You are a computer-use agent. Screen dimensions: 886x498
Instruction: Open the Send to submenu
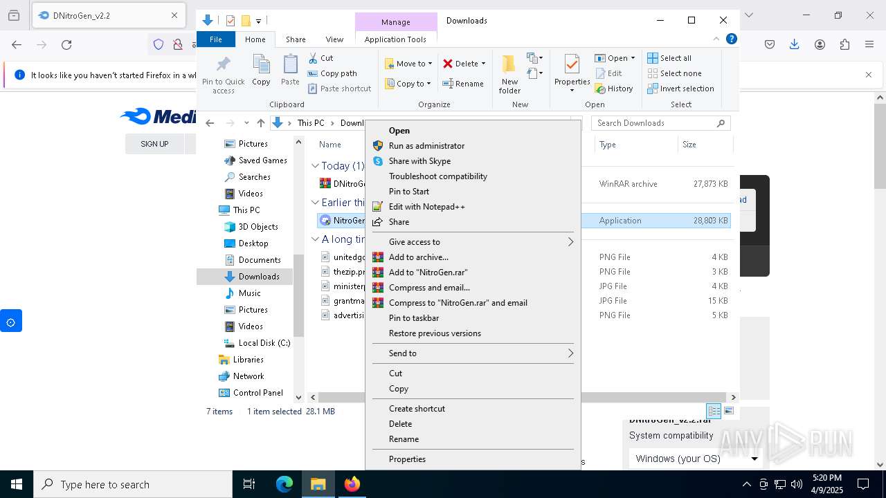473,353
